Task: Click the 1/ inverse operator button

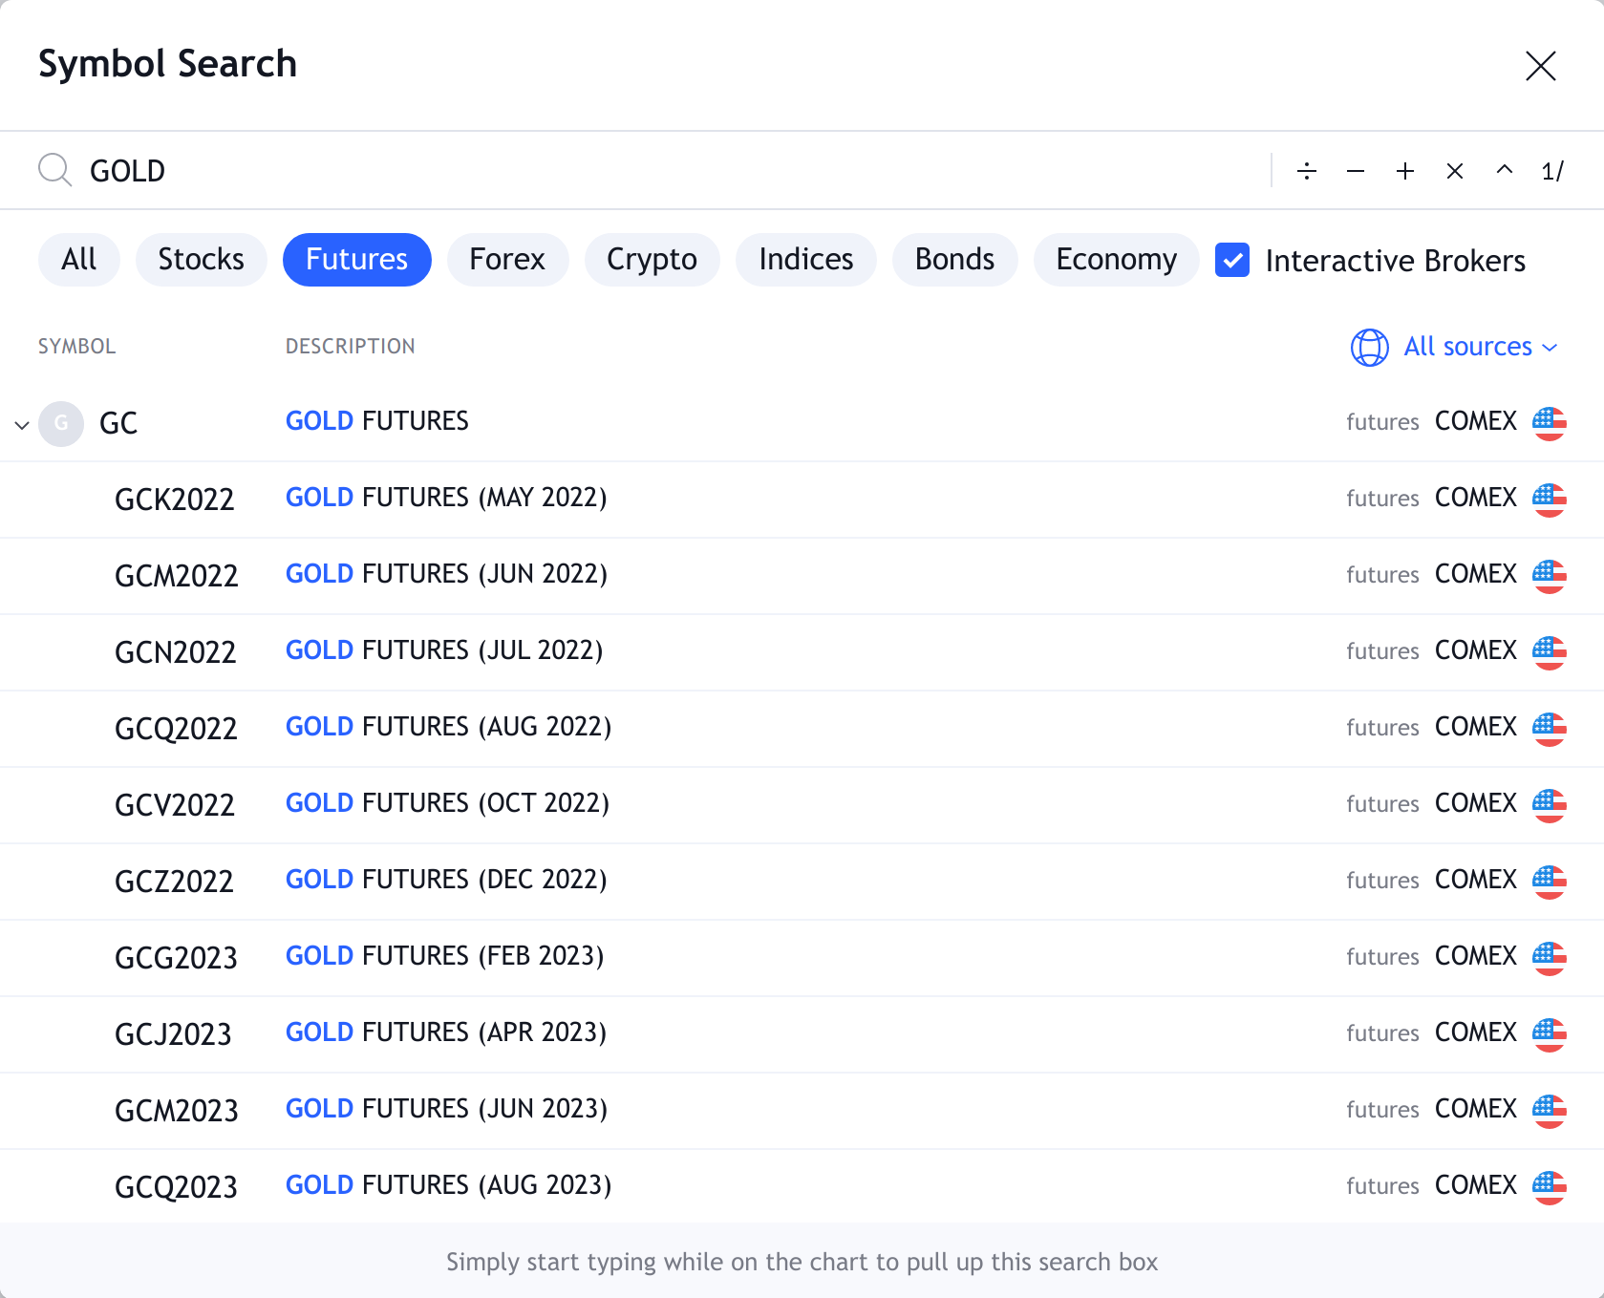Action: (1552, 171)
